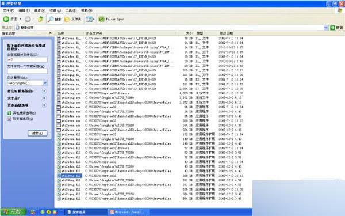Select the ati2evxx.ex_ file row
The height and width of the screenshot is (216, 345).
71,84
